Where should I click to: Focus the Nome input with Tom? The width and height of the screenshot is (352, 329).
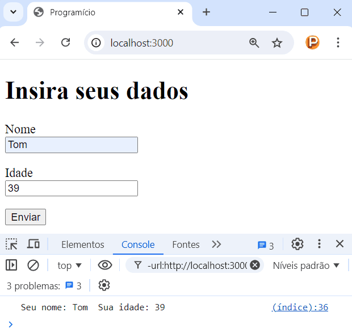click(72, 145)
